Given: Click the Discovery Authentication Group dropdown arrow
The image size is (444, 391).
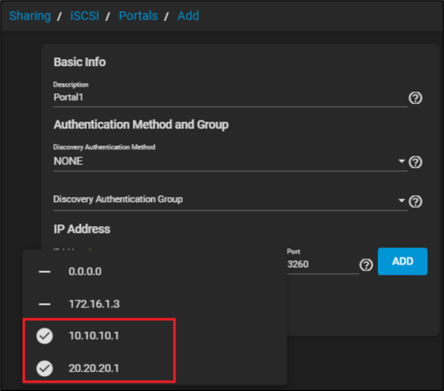Looking at the screenshot, I should click(401, 201).
